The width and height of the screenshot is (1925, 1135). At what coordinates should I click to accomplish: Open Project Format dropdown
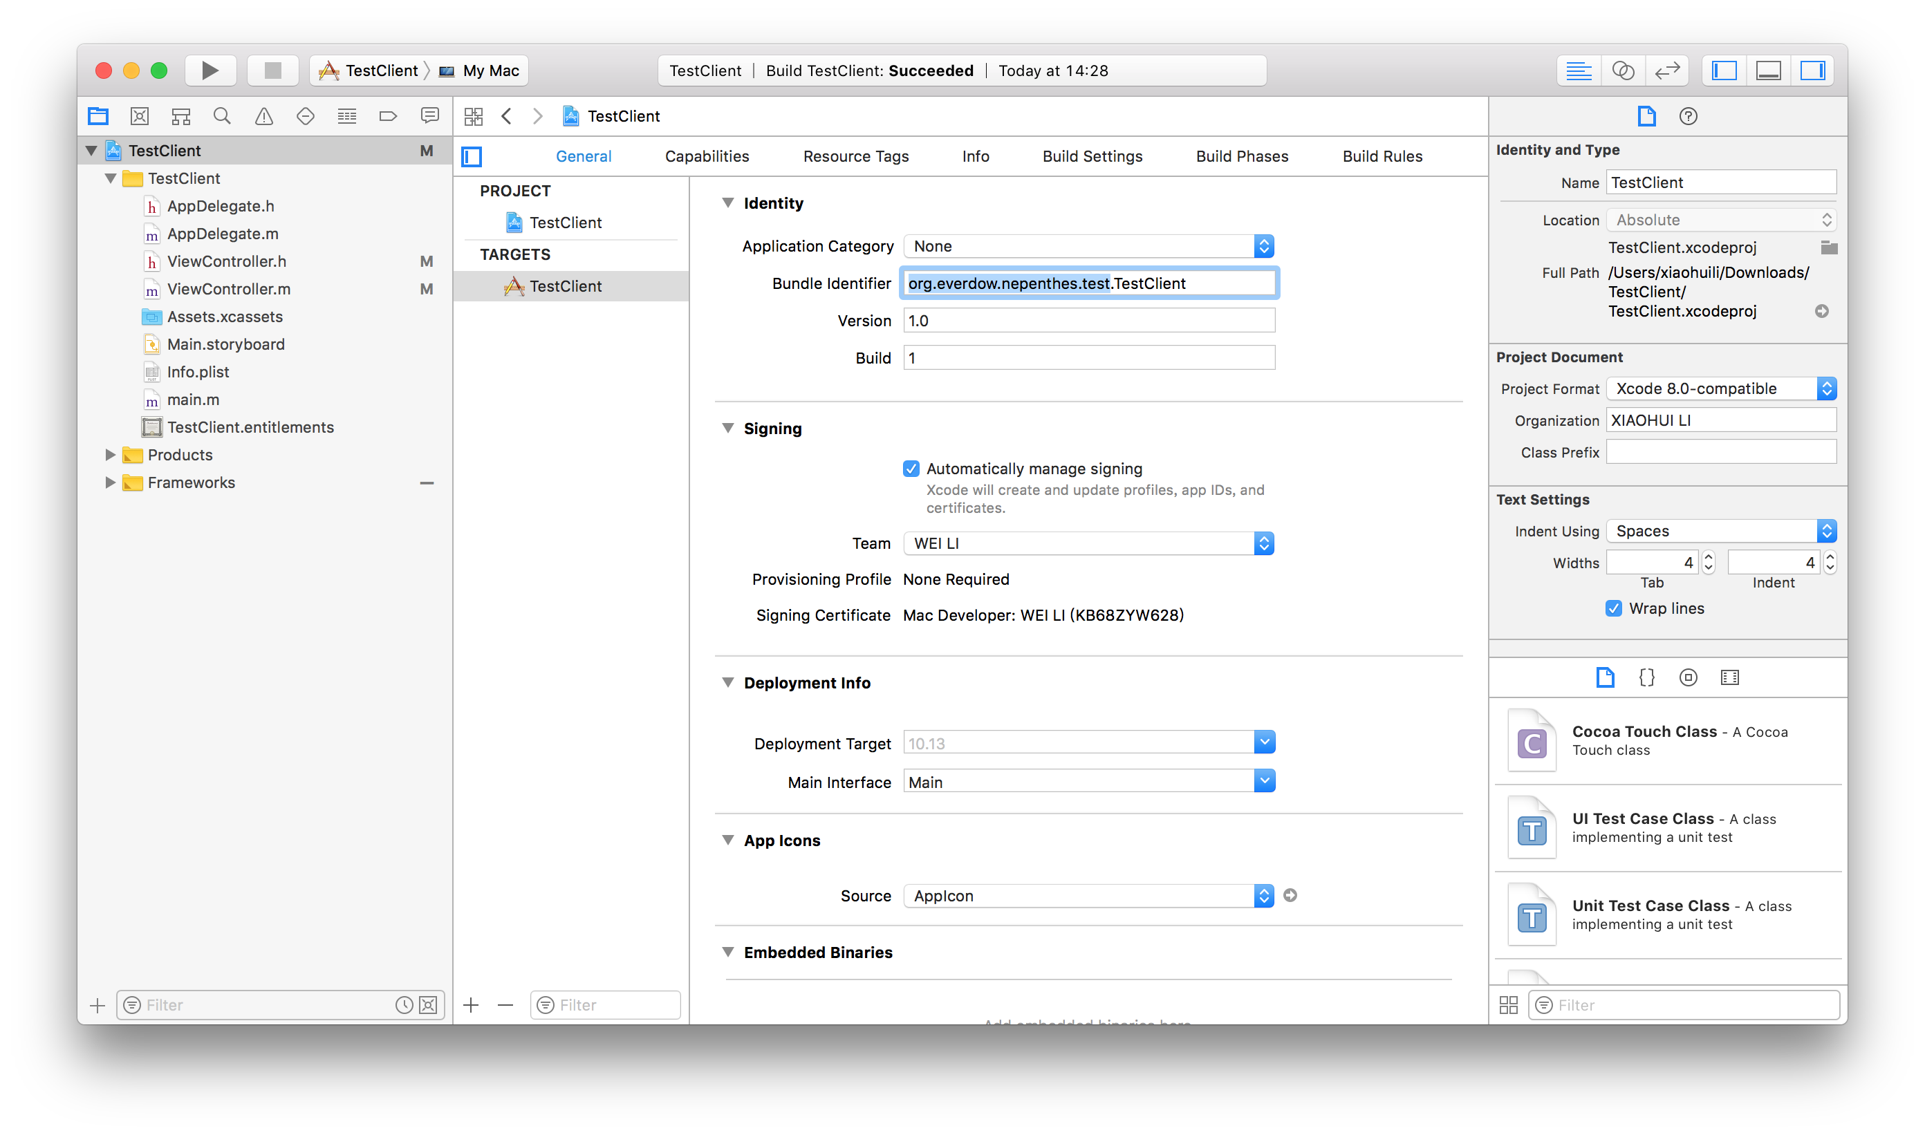(1721, 388)
